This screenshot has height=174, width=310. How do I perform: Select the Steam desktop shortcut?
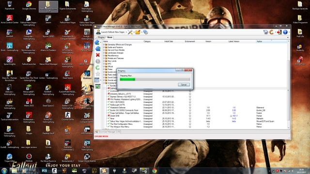48,19
